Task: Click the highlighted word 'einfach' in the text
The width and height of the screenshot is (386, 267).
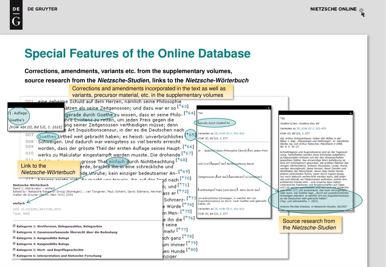Action: coord(117,162)
